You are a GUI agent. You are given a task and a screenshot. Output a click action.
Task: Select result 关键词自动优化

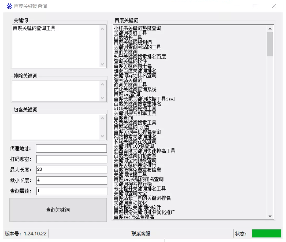[130, 203]
